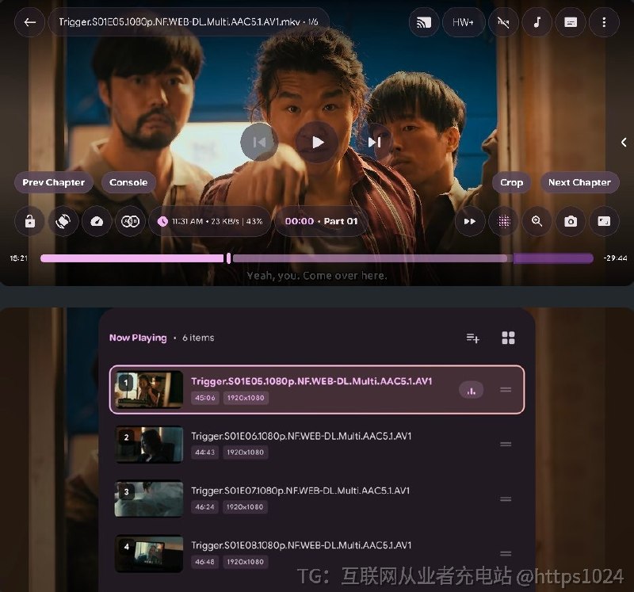Toggle the crossed-out subtitle visibility icon
The width and height of the screenshot is (634, 592).
503,22
